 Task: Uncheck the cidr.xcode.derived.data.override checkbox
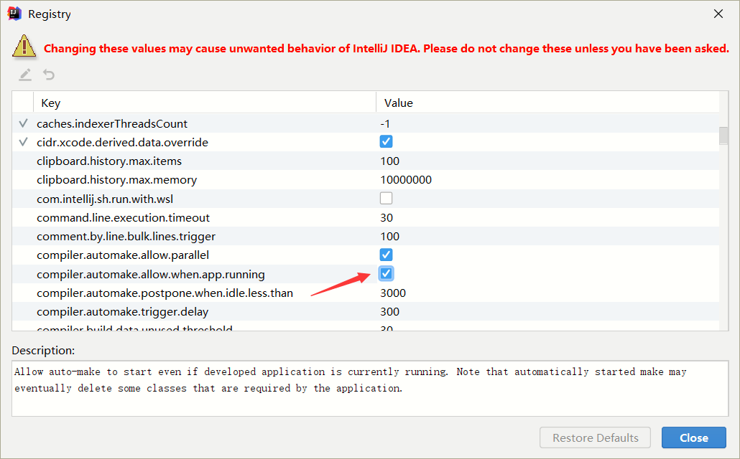387,142
